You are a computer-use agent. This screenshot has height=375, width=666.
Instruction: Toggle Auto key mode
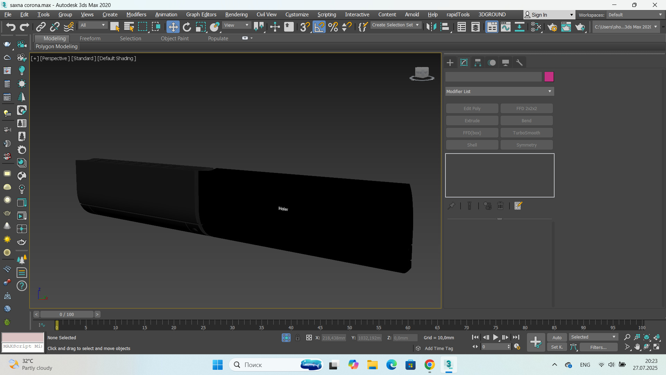point(557,337)
